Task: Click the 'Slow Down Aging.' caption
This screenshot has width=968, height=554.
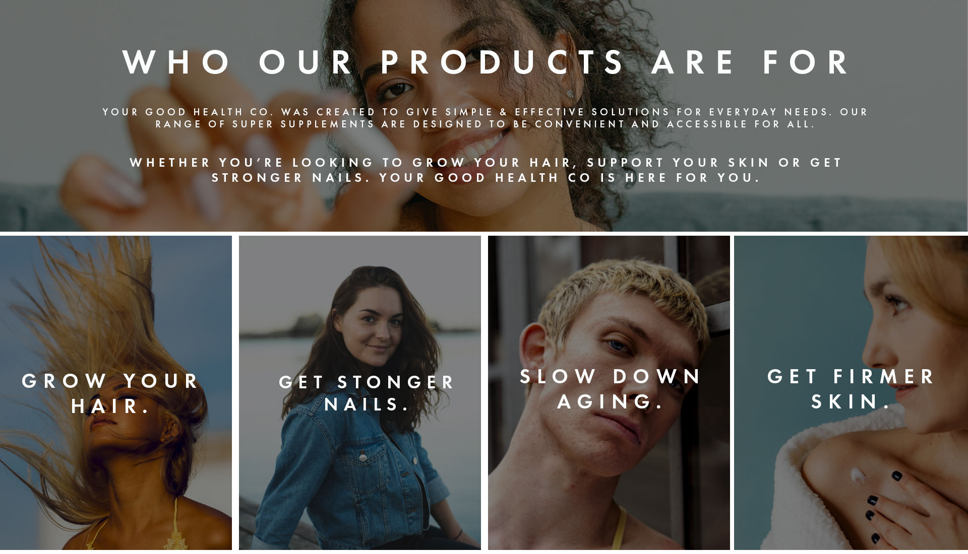Action: click(x=611, y=389)
